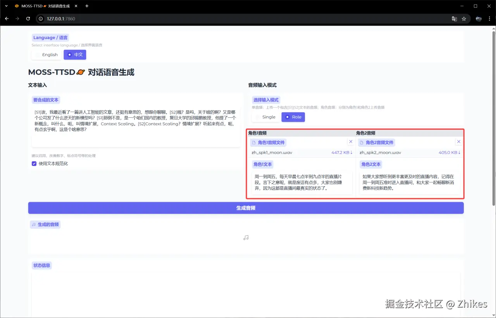This screenshot has height=318, width=496.
Task: Go forward using the browser forward arrow
Action: point(17,19)
